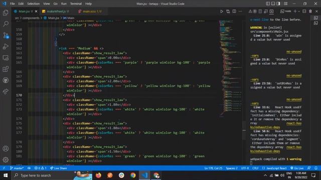Switch to the Terminal panel icon
321x180 pixels.
[x=271, y=11]
